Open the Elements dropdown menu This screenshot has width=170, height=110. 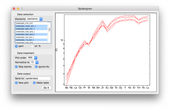click(x=34, y=19)
